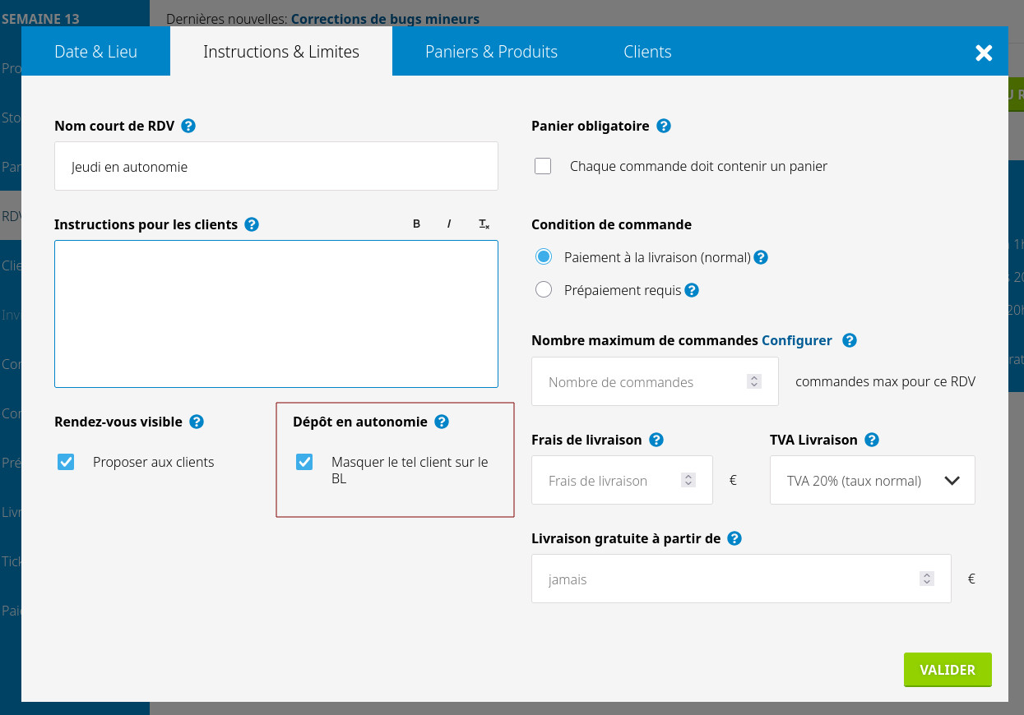Click help icon beside Nom court de RDV
Image resolution: width=1024 pixels, height=715 pixels.
pyautogui.click(x=188, y=126)
